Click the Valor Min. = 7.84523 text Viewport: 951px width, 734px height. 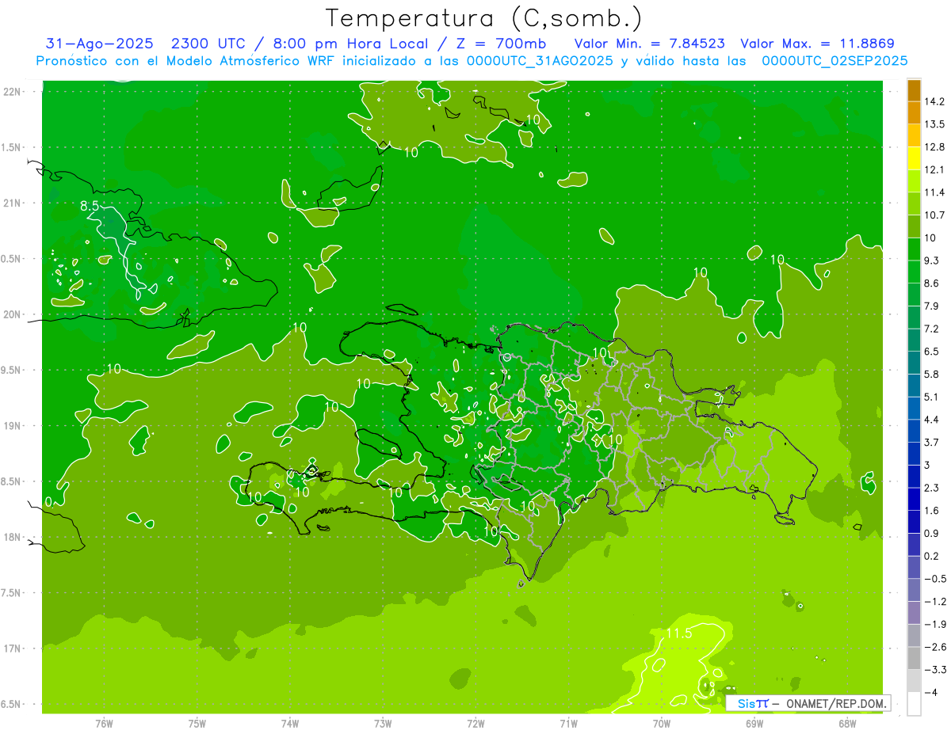pos(649,44)
